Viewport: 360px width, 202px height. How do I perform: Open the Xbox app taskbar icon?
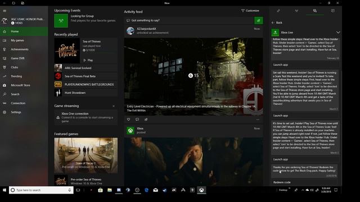coord(201,190)
